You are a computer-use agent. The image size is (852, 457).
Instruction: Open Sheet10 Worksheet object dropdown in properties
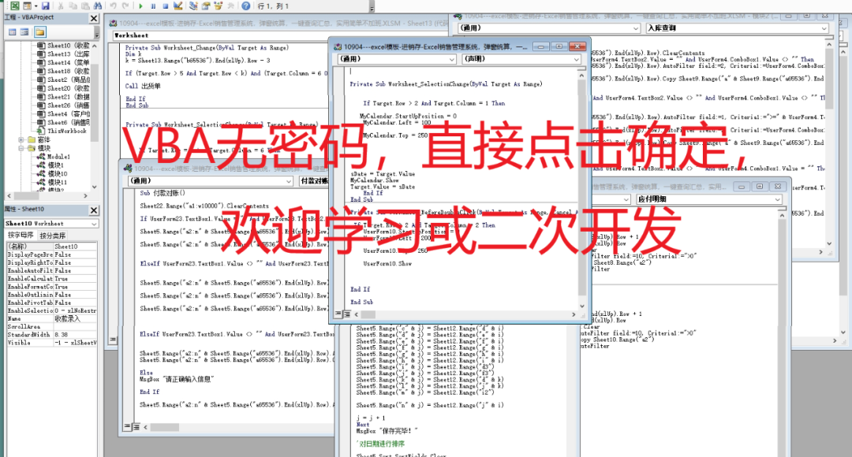tap(94, 224)
